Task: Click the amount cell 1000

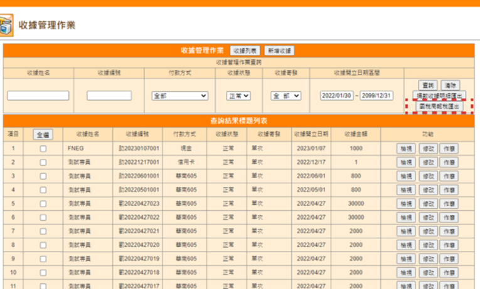Action: (x=356, y=148)
